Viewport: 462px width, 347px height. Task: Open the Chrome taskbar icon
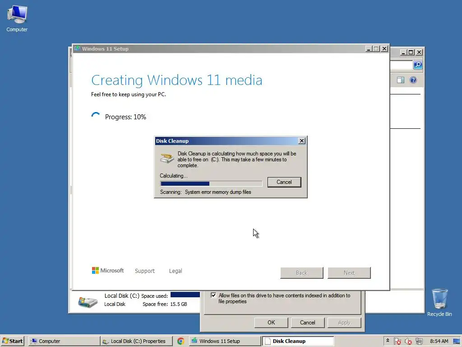180,341
